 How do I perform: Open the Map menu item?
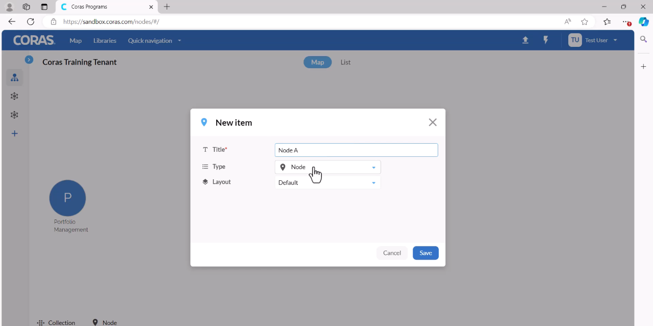(76, 41)
